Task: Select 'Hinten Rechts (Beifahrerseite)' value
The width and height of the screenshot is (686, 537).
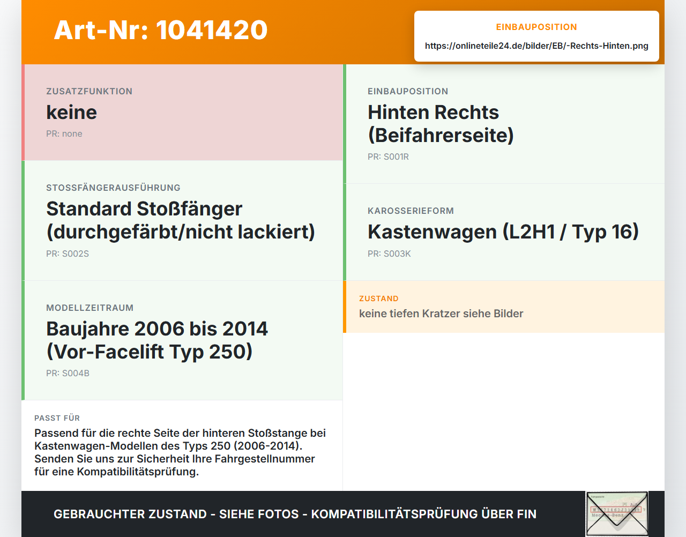Action: tap(441, 124)
